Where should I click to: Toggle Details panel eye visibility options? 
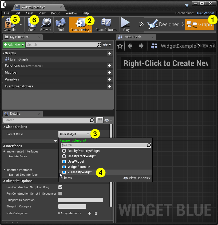108,120
